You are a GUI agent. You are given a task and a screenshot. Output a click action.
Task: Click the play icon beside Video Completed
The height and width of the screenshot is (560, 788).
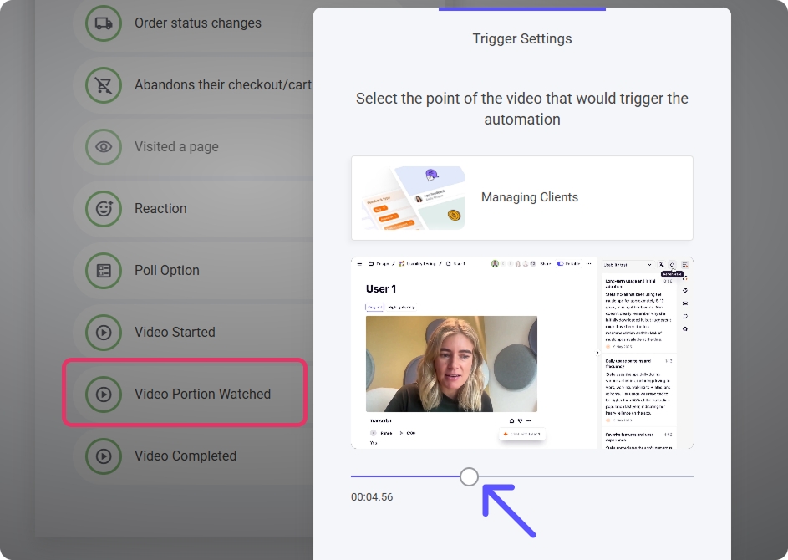[x=104, y=456]
